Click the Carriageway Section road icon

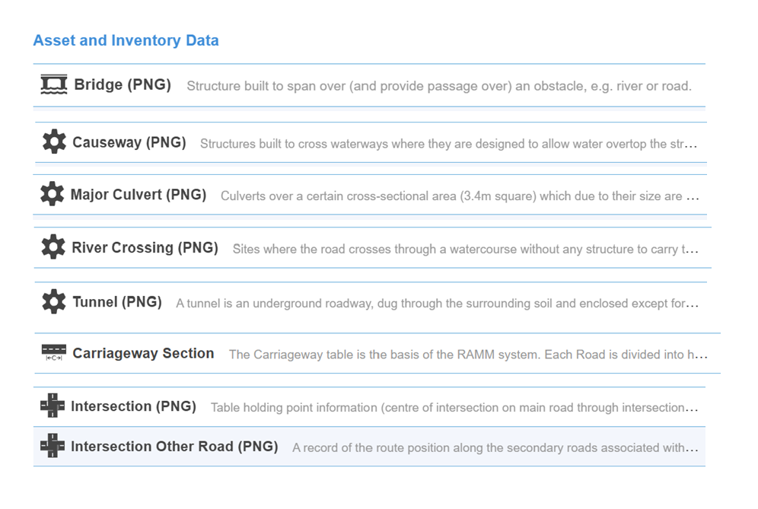click(53, 353)
